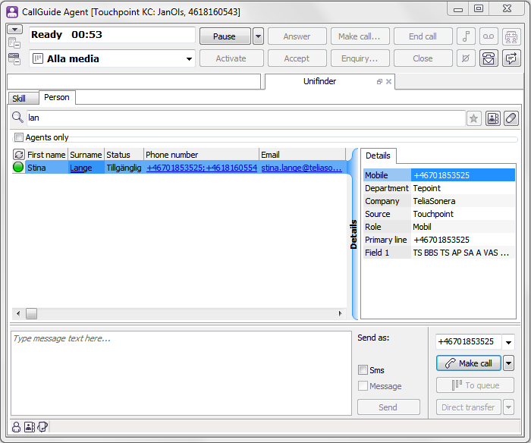531x443 pixels.
Task: Enable the Message checkbox
Action: (363, 386)
